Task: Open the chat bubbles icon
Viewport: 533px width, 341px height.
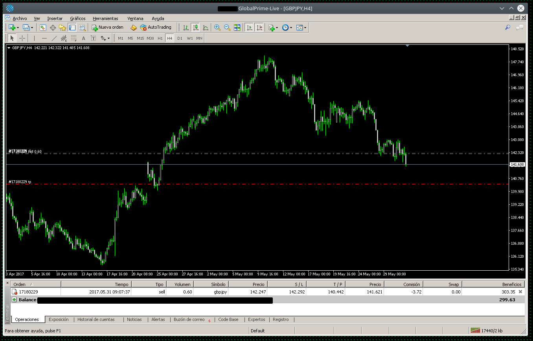Action: click(520, 27)
